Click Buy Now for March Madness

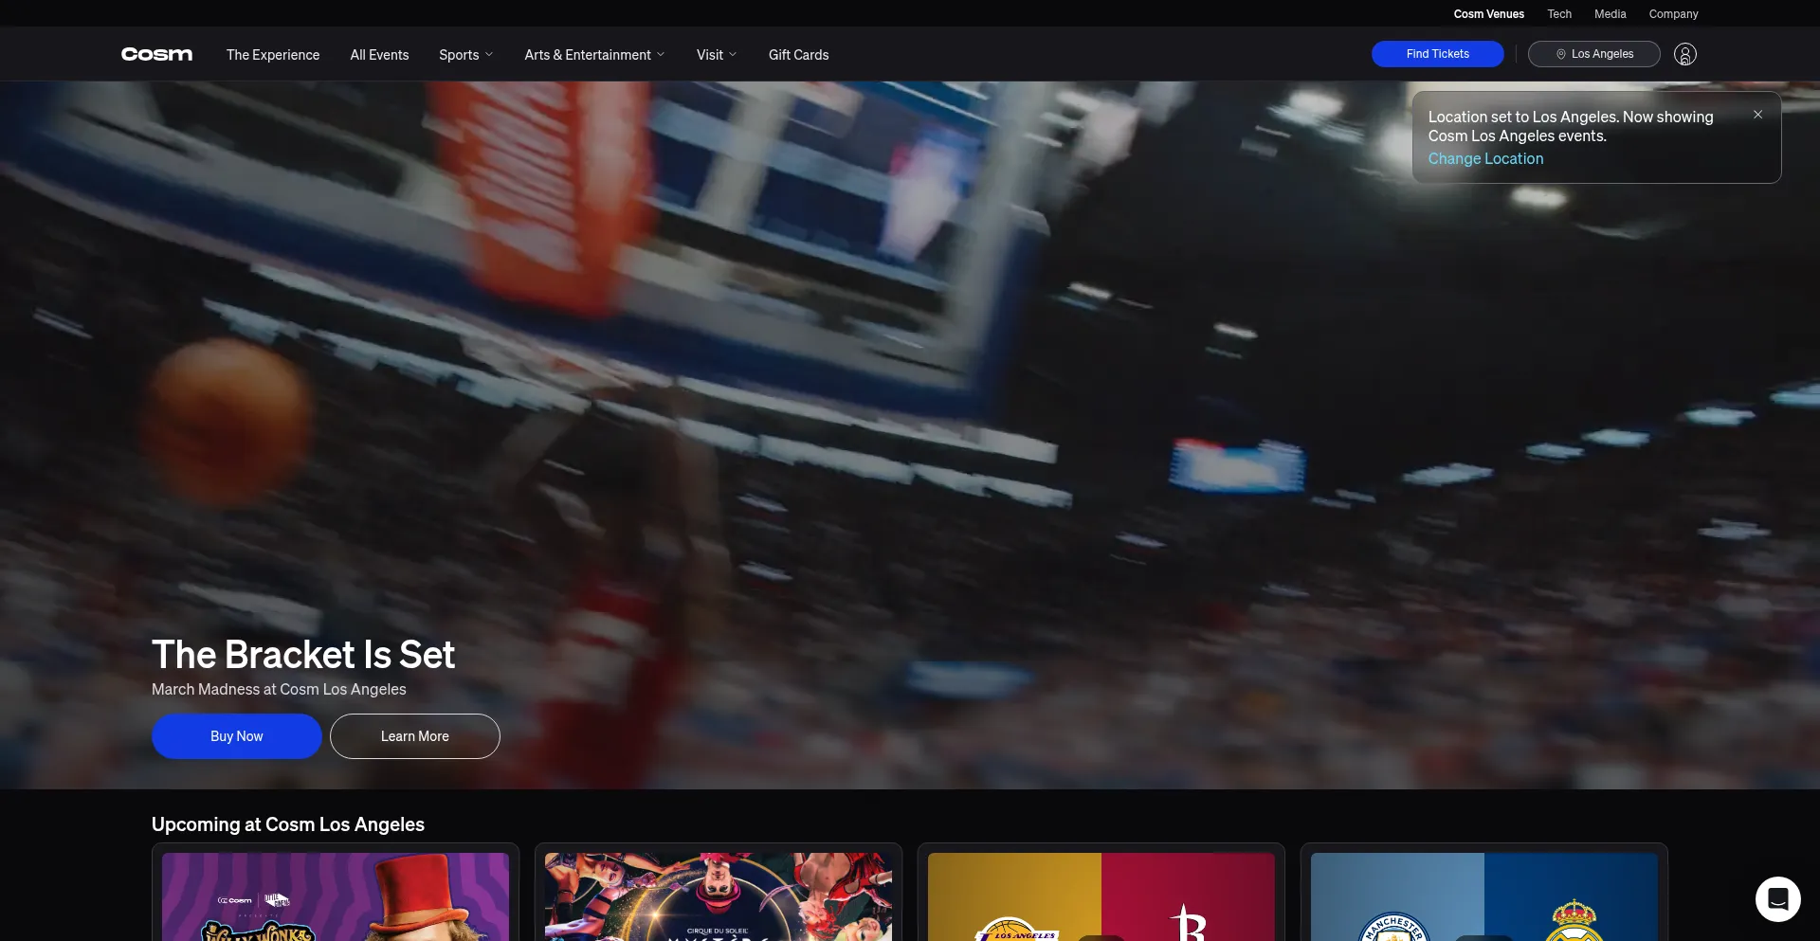tap(236, 736)
